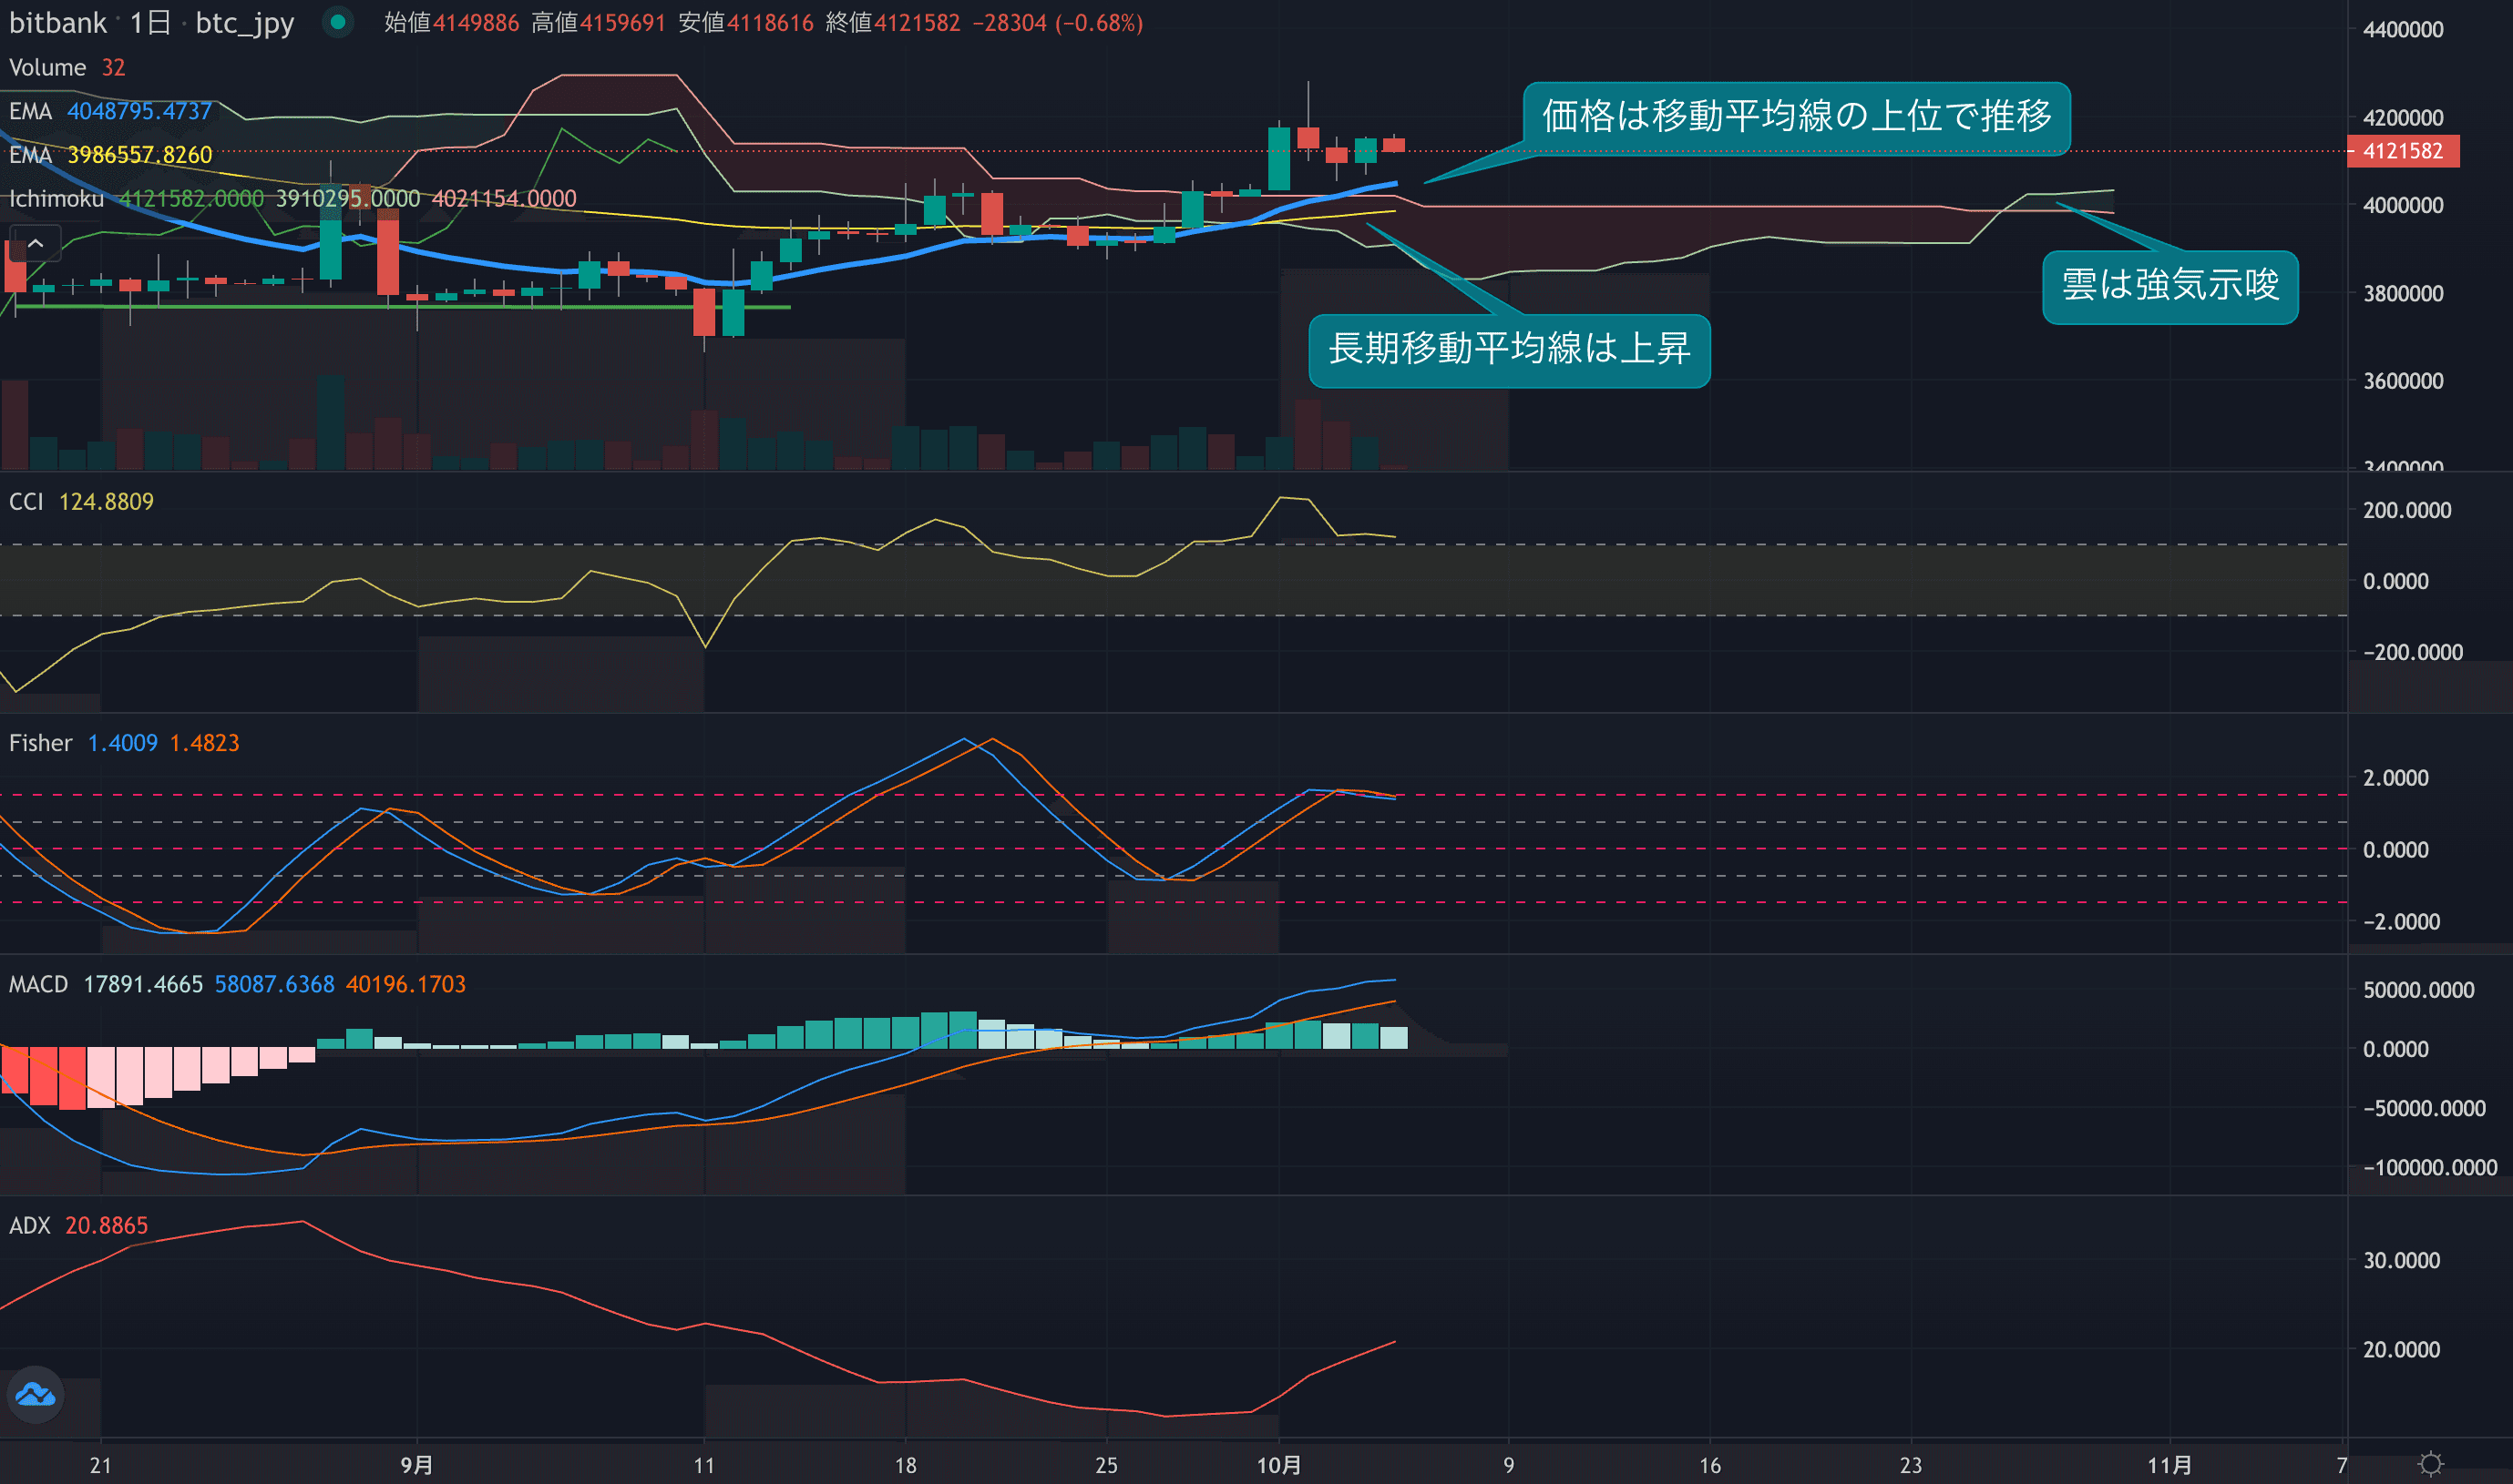Select the Volume indicator legend
Screen dimensions: 2513x1484
(47, 67)
